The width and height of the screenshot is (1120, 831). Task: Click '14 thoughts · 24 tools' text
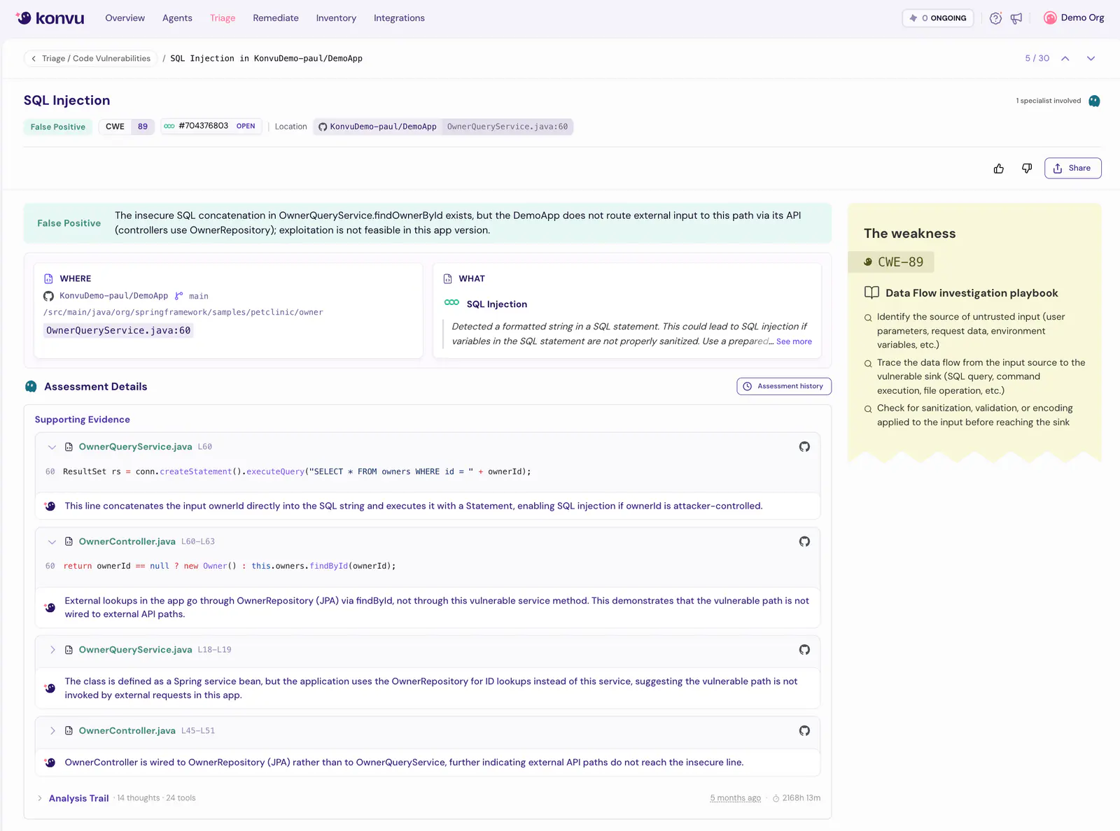click(x=156, y=799)
